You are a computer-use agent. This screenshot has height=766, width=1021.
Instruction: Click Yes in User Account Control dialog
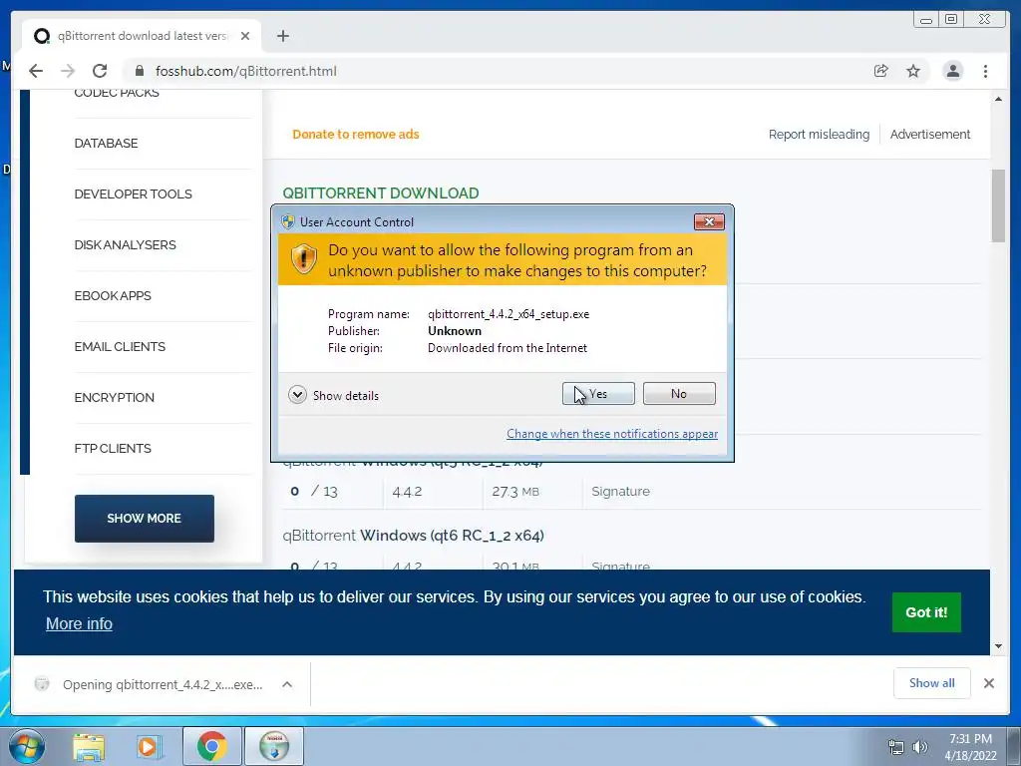tap(598, 393)
